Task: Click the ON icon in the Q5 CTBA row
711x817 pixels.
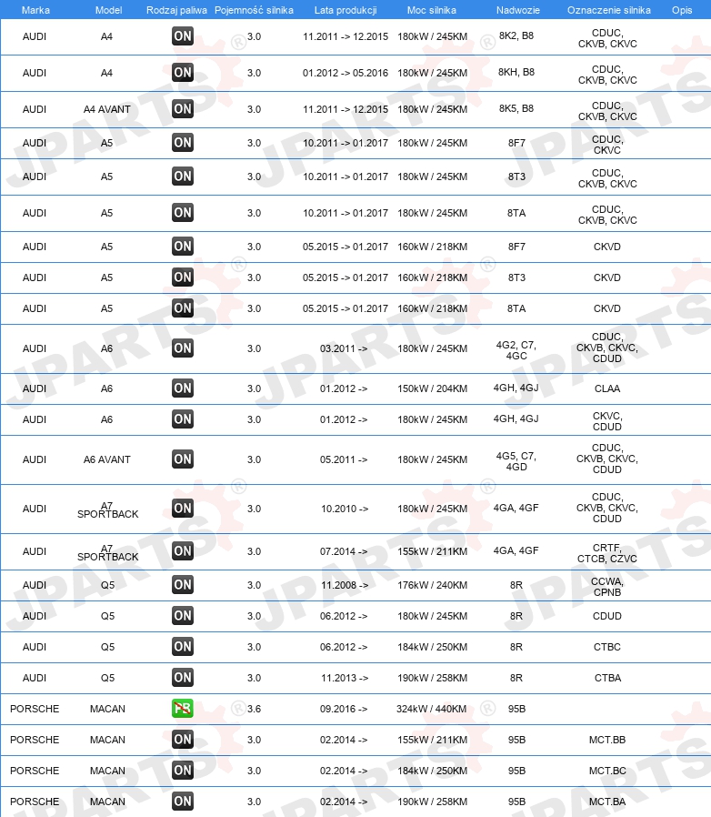Action: coord(183,678)
